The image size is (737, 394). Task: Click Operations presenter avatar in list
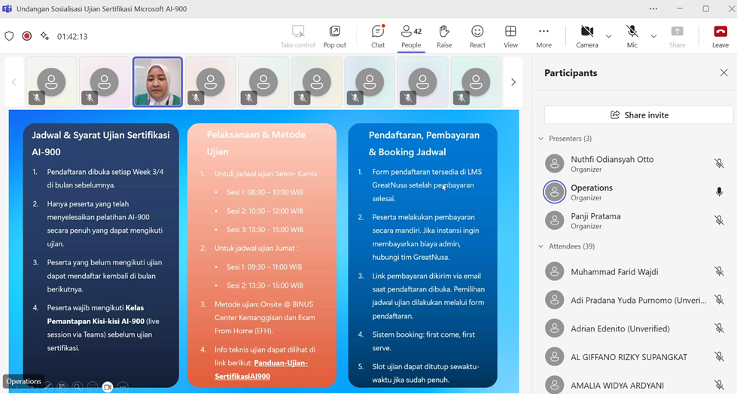tap(555, 192)
